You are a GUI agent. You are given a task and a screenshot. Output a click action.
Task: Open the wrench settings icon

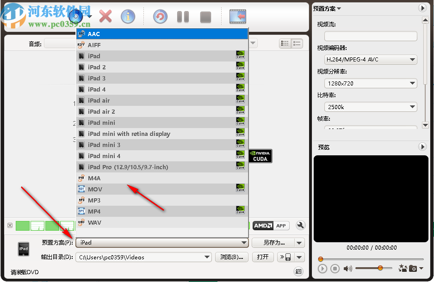300,225
